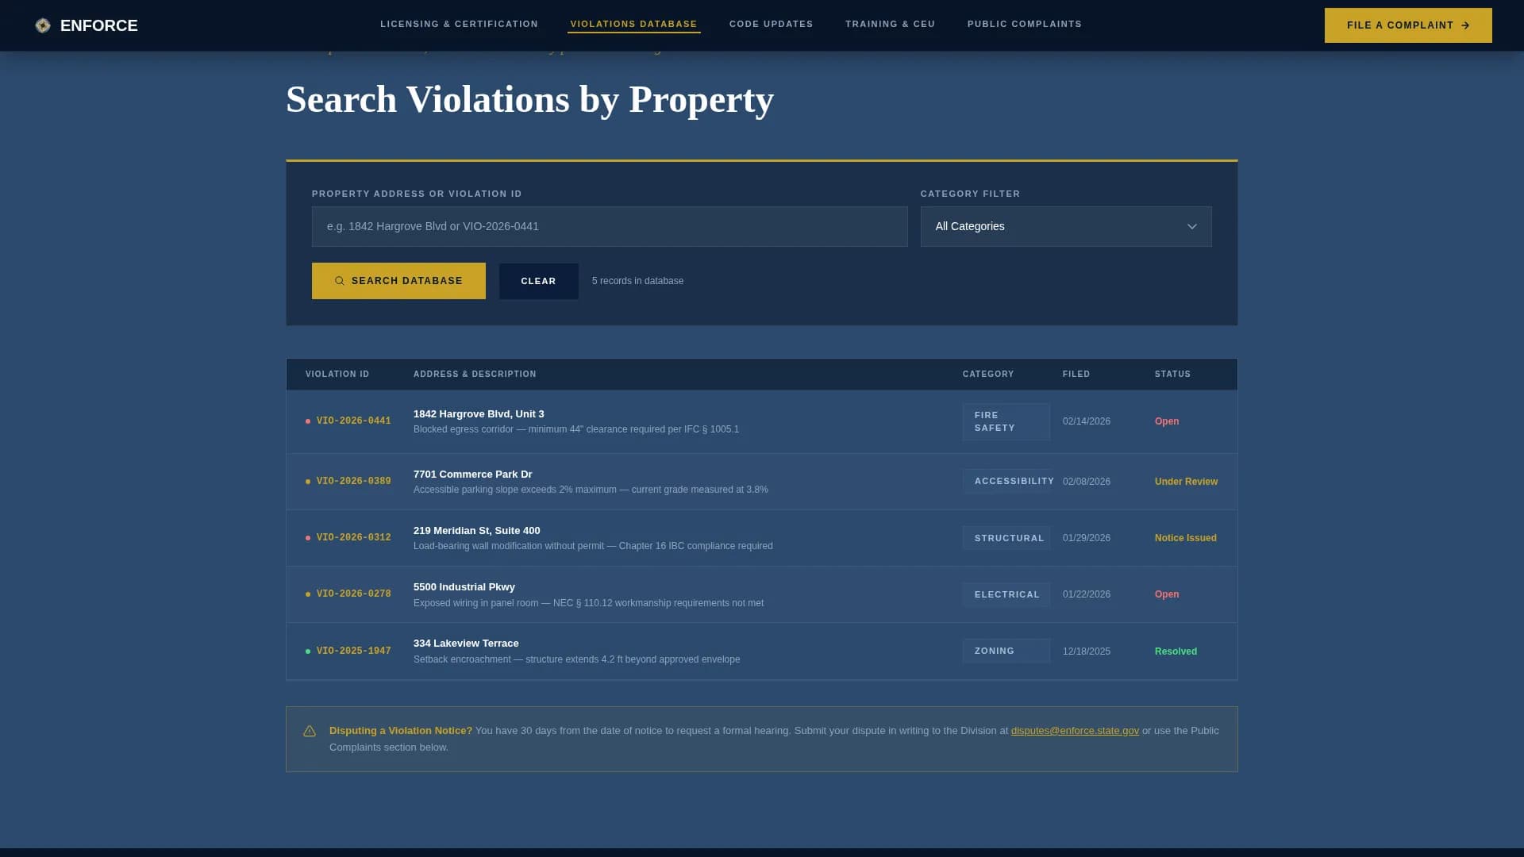
Task: Open the disputes@enforce.state.gov email link
Action: point(1075,731)
